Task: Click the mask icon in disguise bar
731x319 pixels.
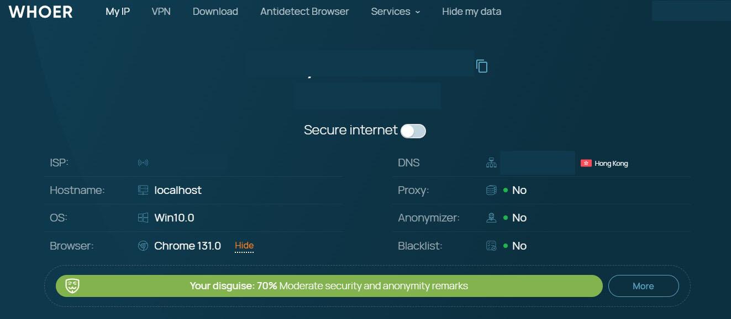Action: tap(73, 286)
